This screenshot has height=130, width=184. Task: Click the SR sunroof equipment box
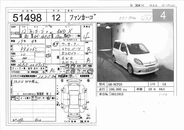pos(84,66)
